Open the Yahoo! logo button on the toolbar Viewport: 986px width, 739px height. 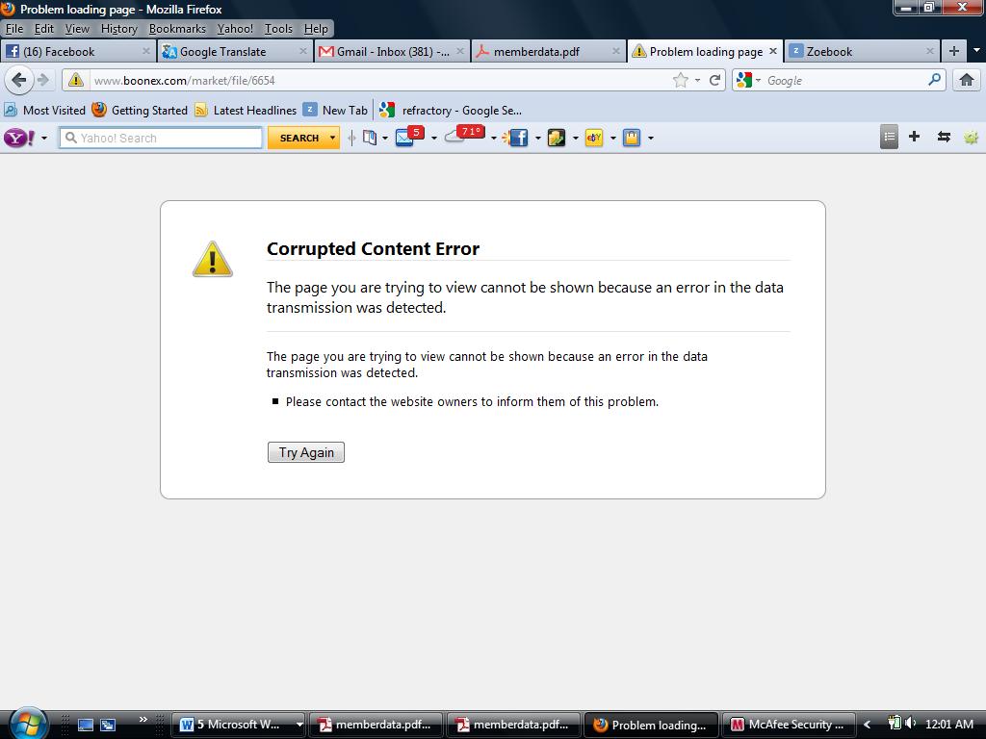tap(19, 138)
